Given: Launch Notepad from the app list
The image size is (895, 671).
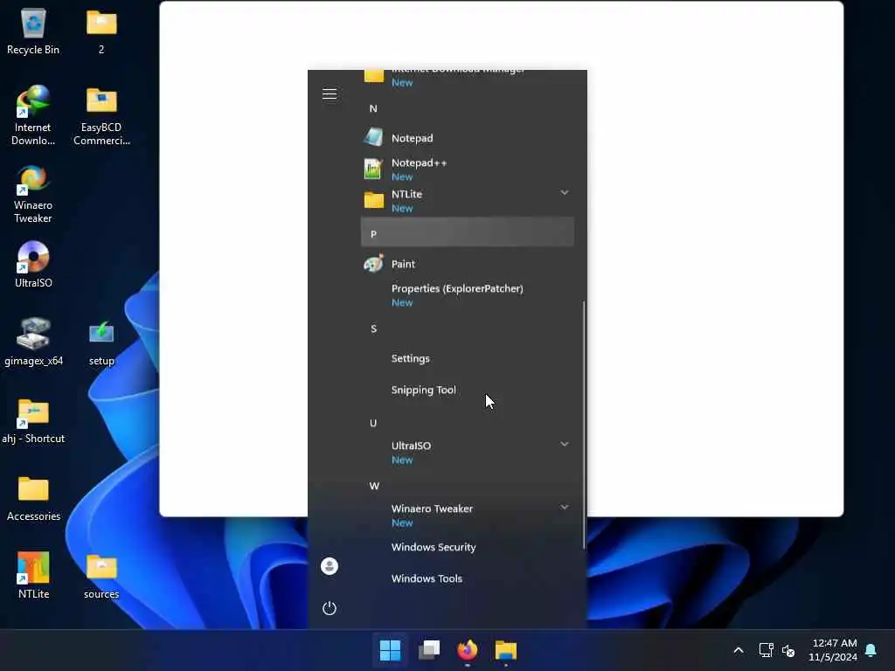Looking at the screenshot, I should click(468, 138).
